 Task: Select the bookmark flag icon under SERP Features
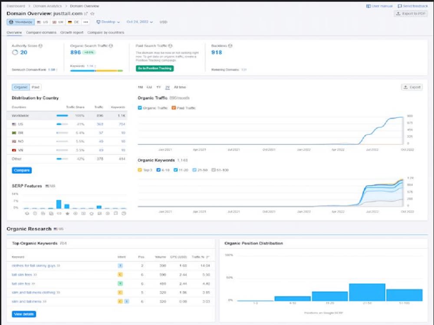(x=116, y=213)
